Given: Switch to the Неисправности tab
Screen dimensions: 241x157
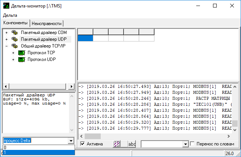Looking at the screenshot, I should click(x=47, y=23).
